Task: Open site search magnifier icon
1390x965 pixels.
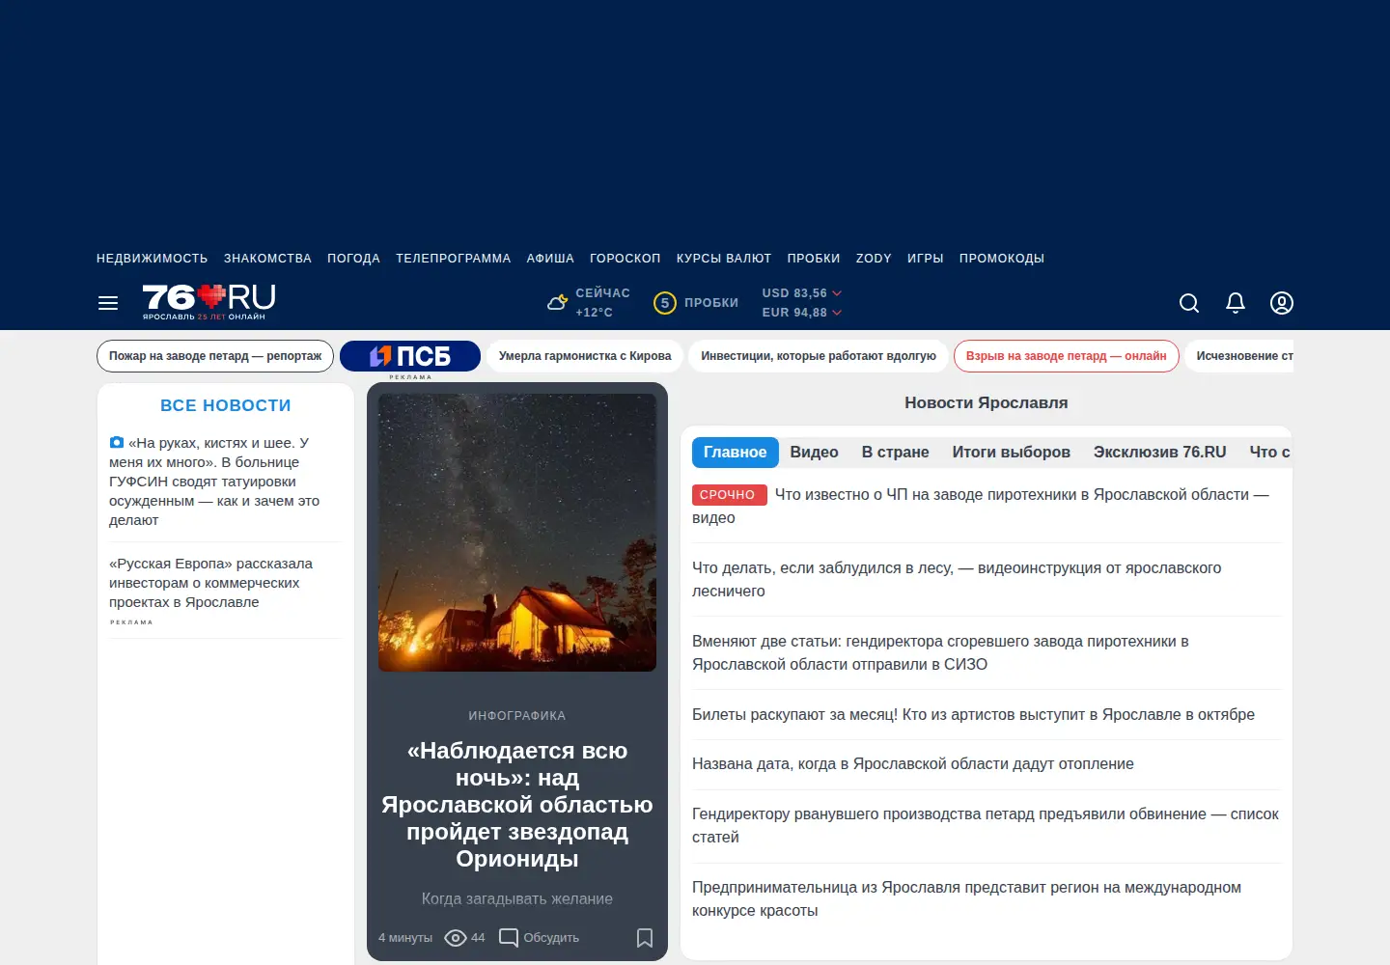Action: click(1189, 303)
